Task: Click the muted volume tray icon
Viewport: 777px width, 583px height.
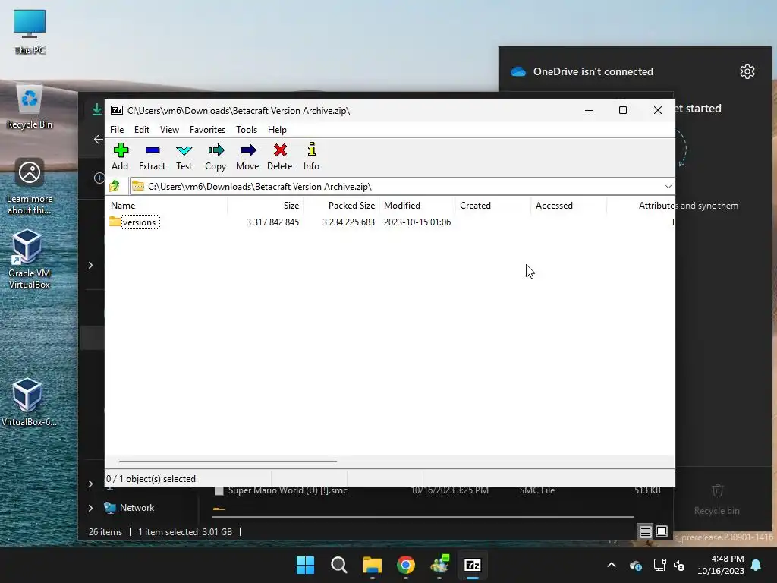Action: 679,565
